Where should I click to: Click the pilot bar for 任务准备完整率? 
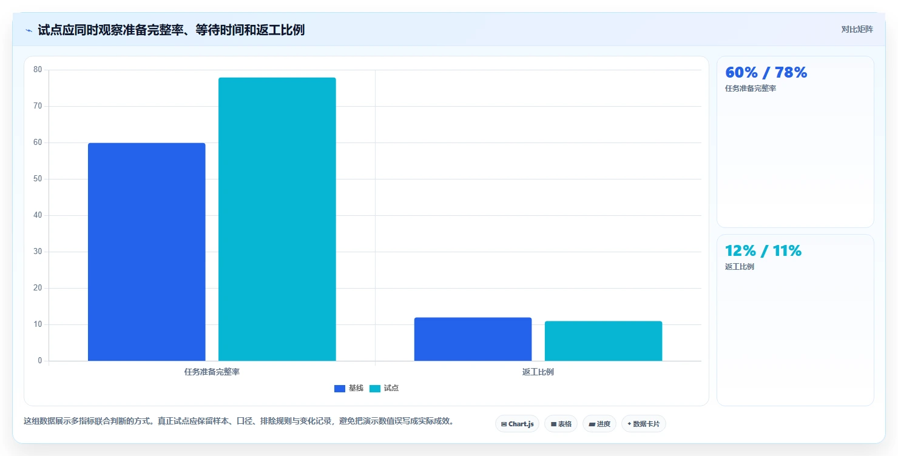click(x=277, y=219)
